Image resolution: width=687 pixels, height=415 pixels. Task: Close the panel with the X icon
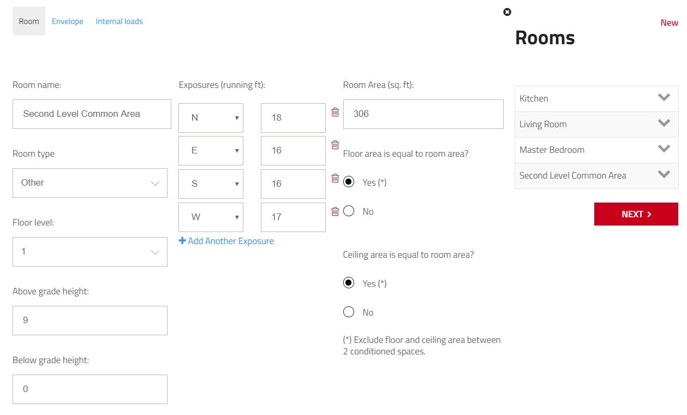pos(507,12)
